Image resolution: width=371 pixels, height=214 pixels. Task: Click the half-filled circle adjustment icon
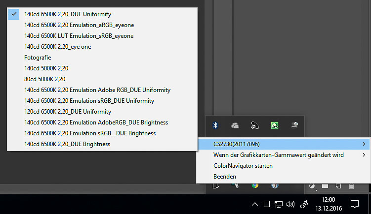[x=312, y=186]
